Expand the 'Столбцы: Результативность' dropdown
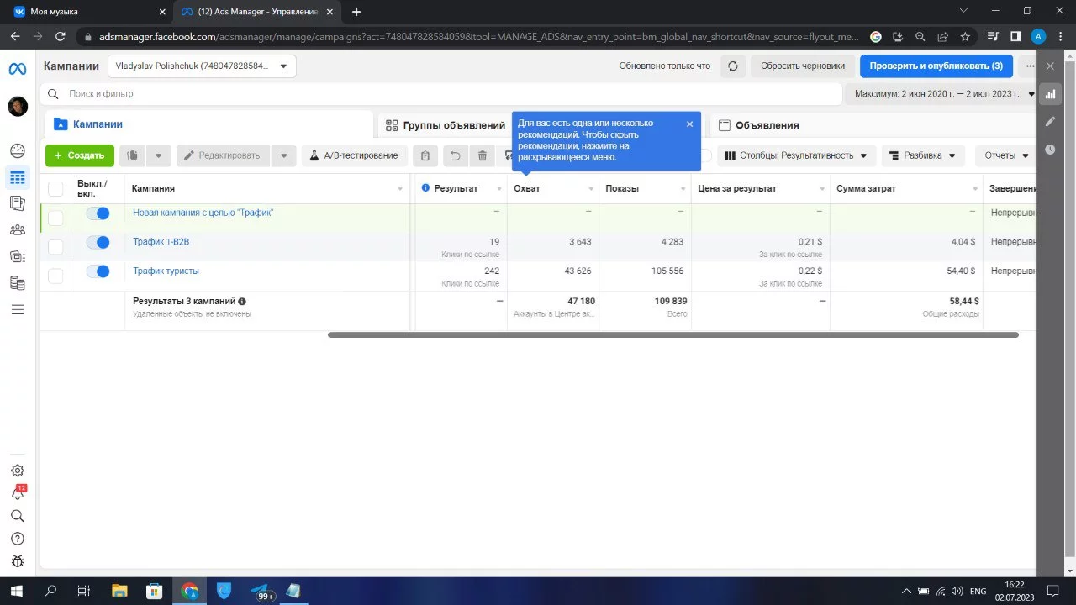The image size is (1076, 605). click(795, 155)
